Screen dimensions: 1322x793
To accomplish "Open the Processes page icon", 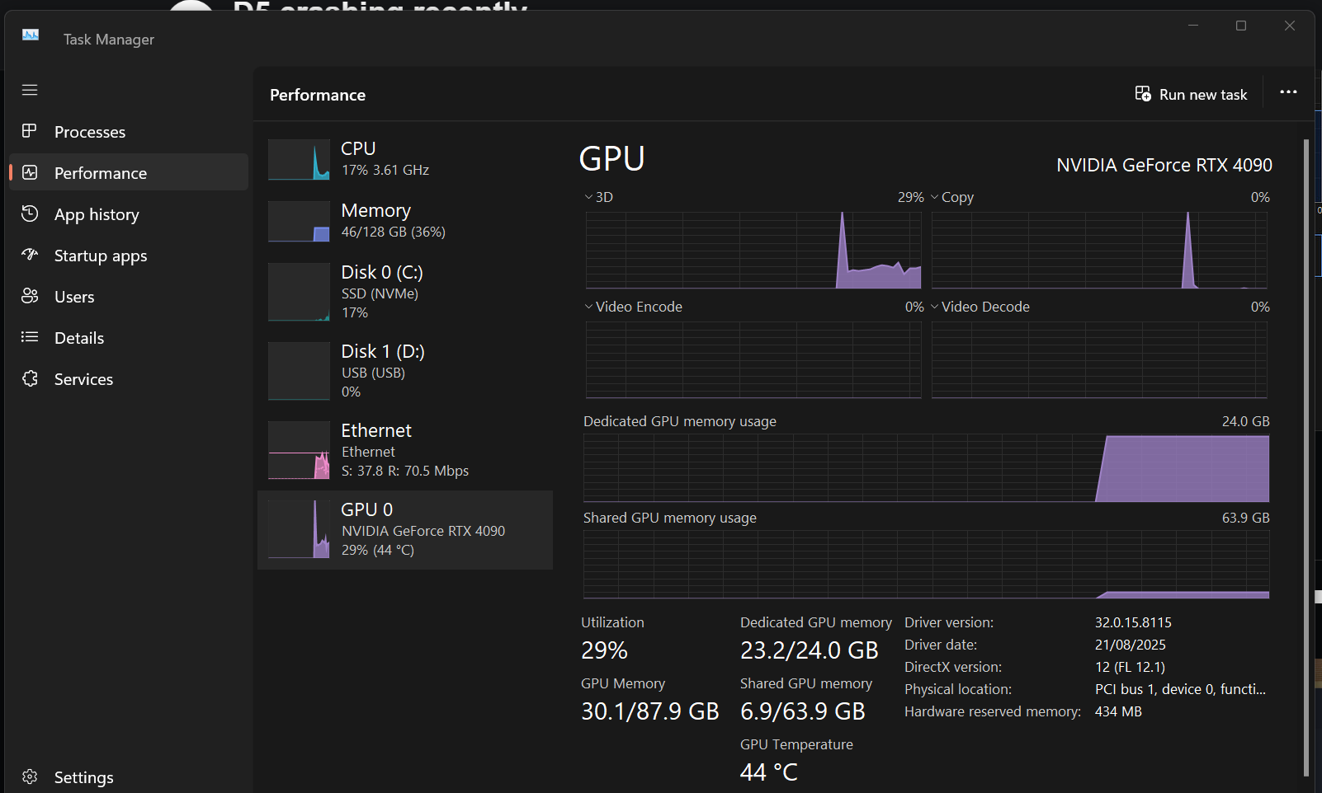I will pyautogui.click(x=30, y=131).
